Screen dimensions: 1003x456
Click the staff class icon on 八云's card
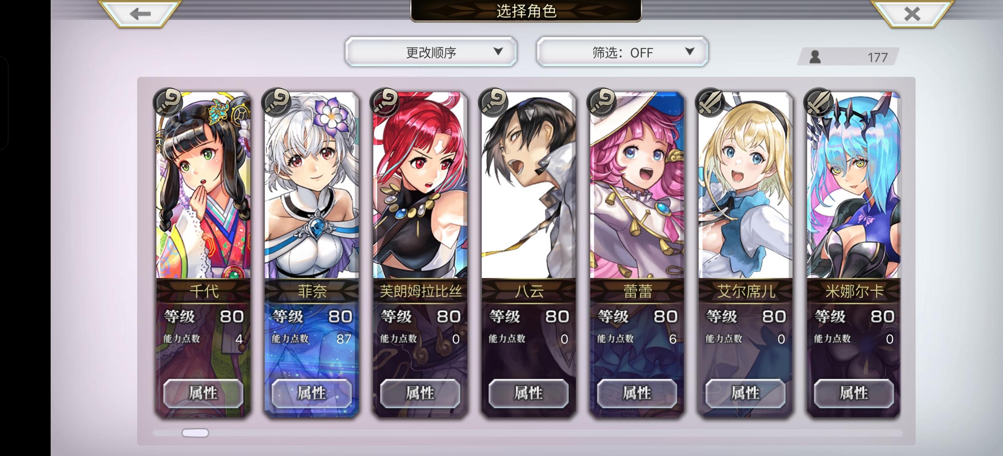493,103
